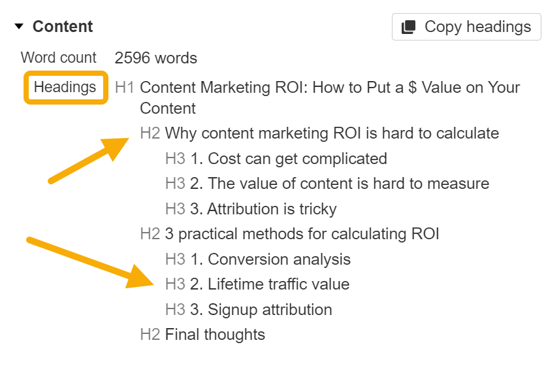
Task: Click the copy icon in Copy headings
Action: click(x=409, y=27)
